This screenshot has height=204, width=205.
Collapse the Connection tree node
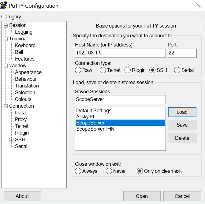tap(6, 106)
